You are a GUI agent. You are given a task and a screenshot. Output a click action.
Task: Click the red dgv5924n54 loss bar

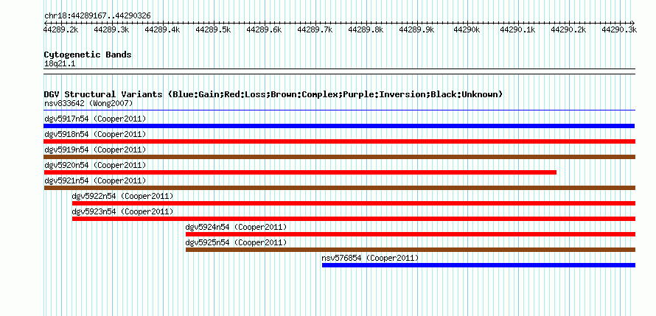click(411, 234)
